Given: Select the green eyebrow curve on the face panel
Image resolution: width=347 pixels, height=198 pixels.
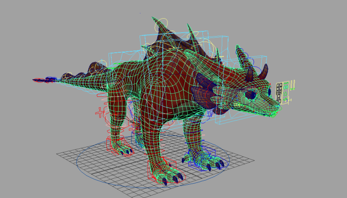Looking at the screenshot, I should pyautogui.click(x=286, y=83).
